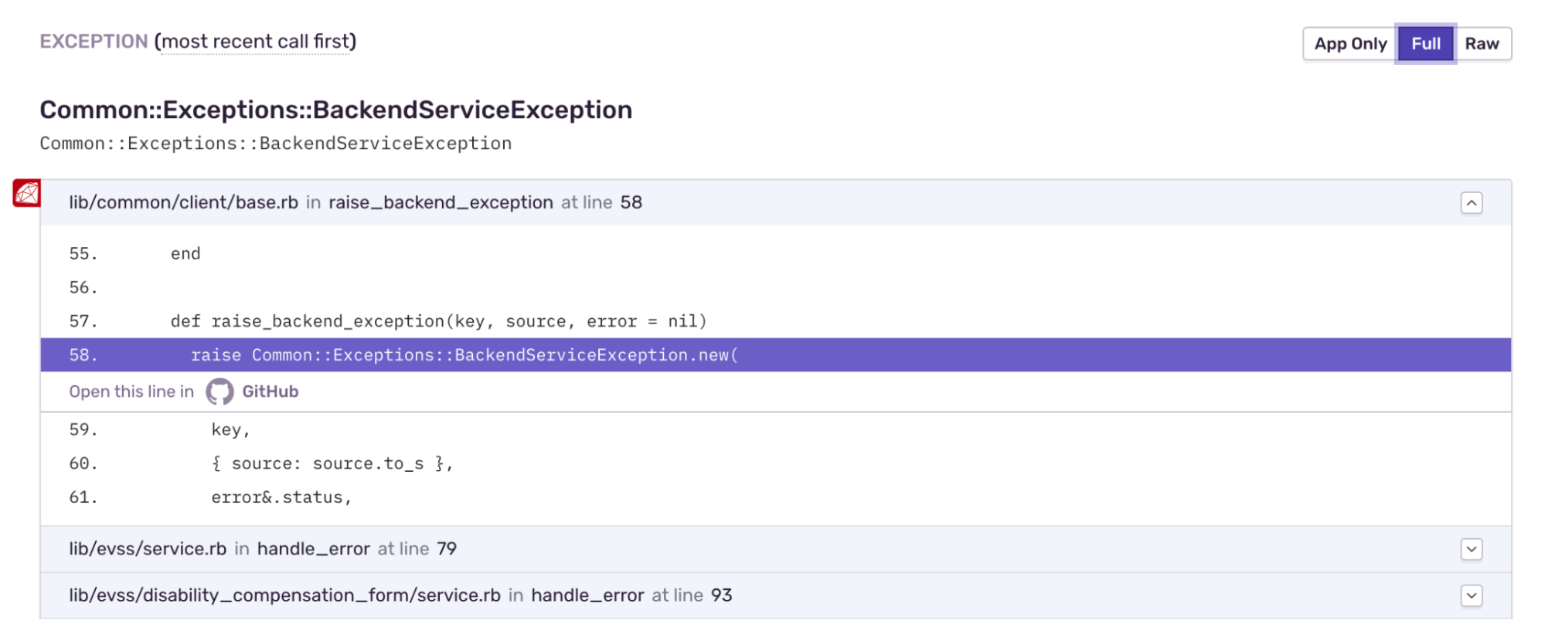
Task: Click code line 55 'end'
Action: [775, 253]
